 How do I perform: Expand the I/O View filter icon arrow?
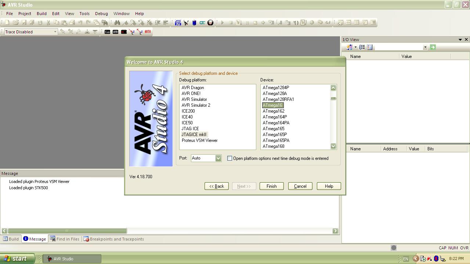[355, 47]
